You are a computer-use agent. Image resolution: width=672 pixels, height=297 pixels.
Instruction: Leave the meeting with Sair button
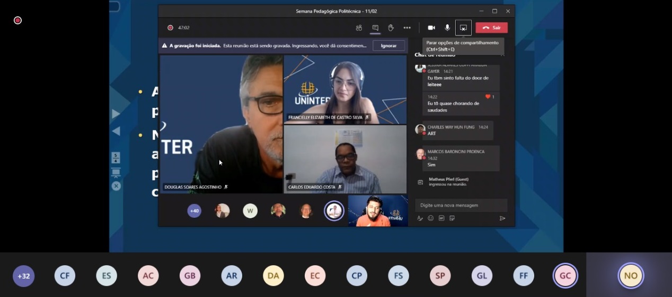(x=491, y=28)
